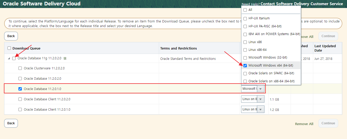Check Oracle Database 11.2.0.2.0 checkbox

[20, 79]
